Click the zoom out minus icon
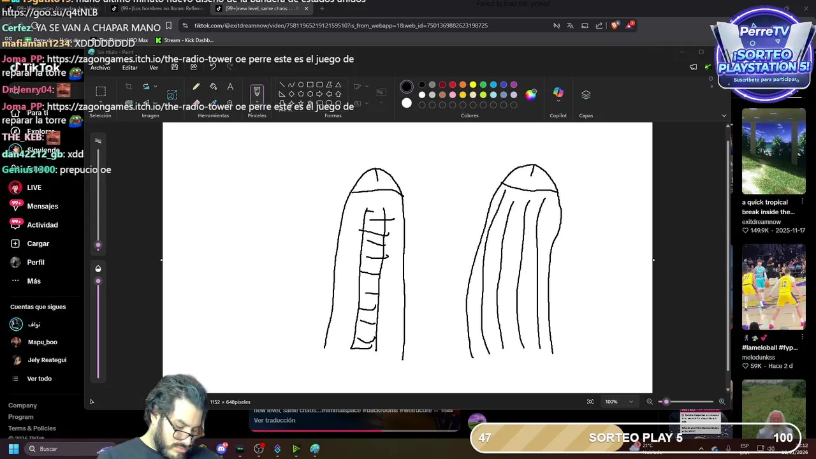Image resolution: width=816 pixels, height=459 pixels. coord(650,402)
